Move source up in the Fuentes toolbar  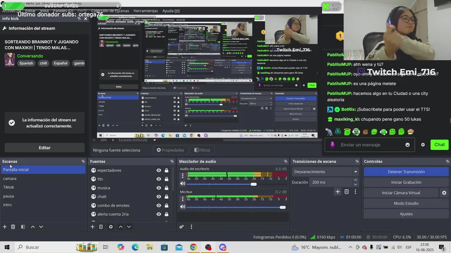point(121,227)
